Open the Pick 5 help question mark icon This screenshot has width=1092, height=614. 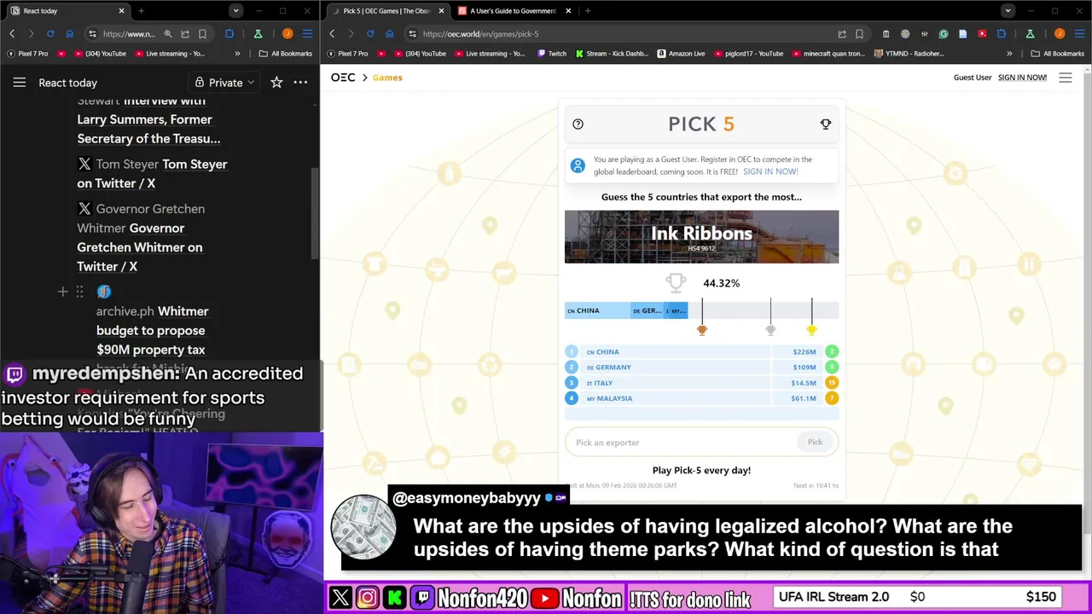pos(578,125)
